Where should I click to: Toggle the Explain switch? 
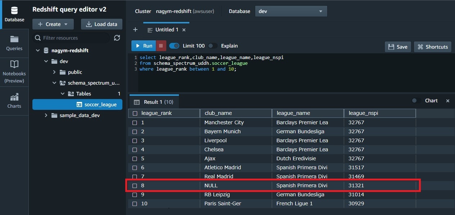point(213,46)
